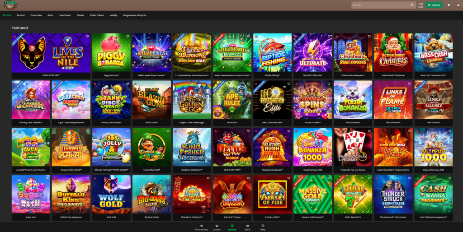Open the Variety tab

(x=113, y=15)
